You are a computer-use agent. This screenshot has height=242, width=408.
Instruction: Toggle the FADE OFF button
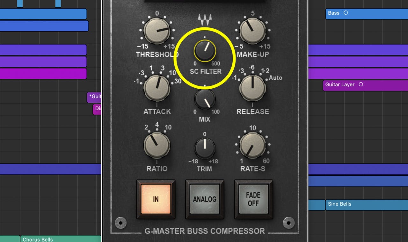[253, 199]
